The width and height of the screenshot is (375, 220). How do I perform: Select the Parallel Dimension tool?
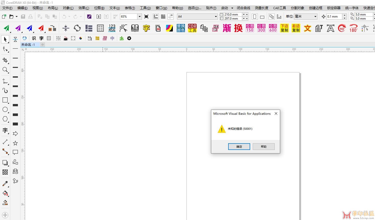[x=5, y=142]
